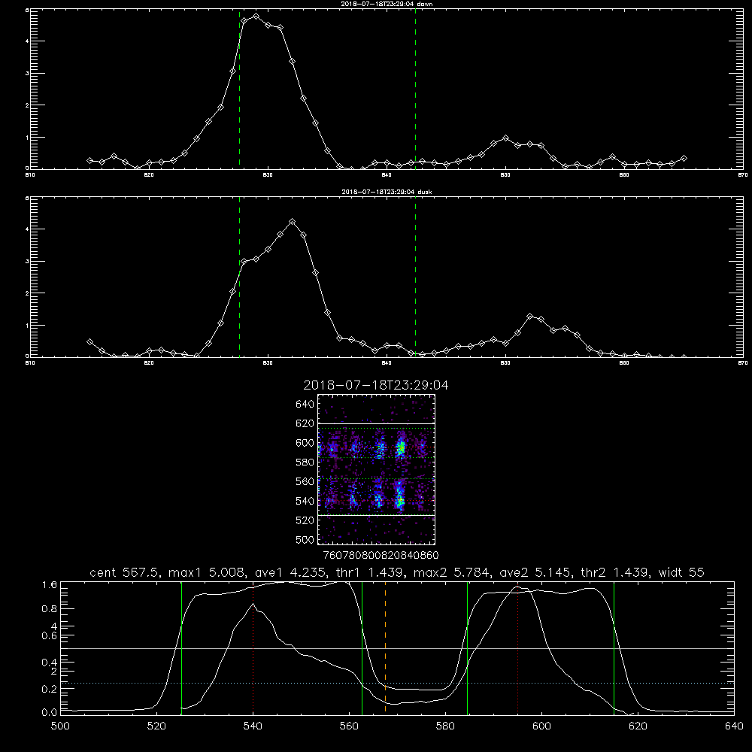Click the spectral image thumbnail in the center
Image resolution: width=752 pixels, height=752 pixels.
[377, 469]
